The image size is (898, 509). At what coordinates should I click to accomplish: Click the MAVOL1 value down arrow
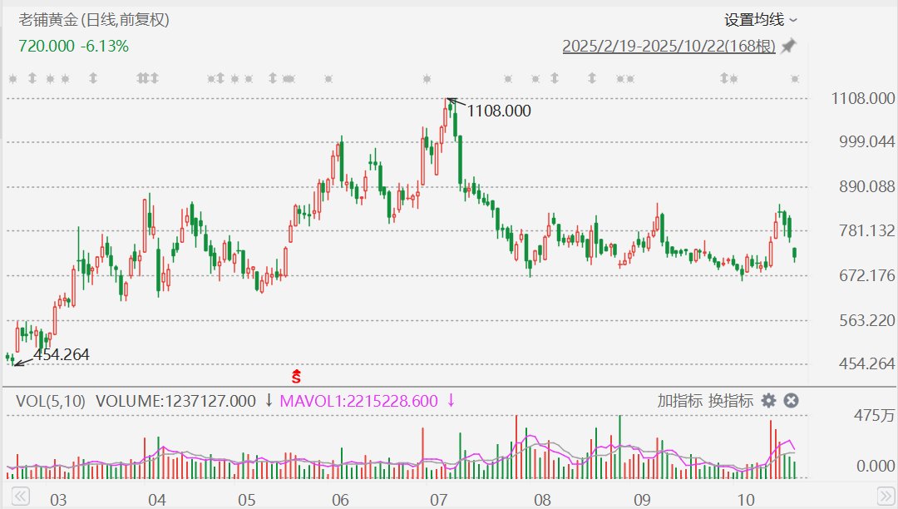(451, 401)
